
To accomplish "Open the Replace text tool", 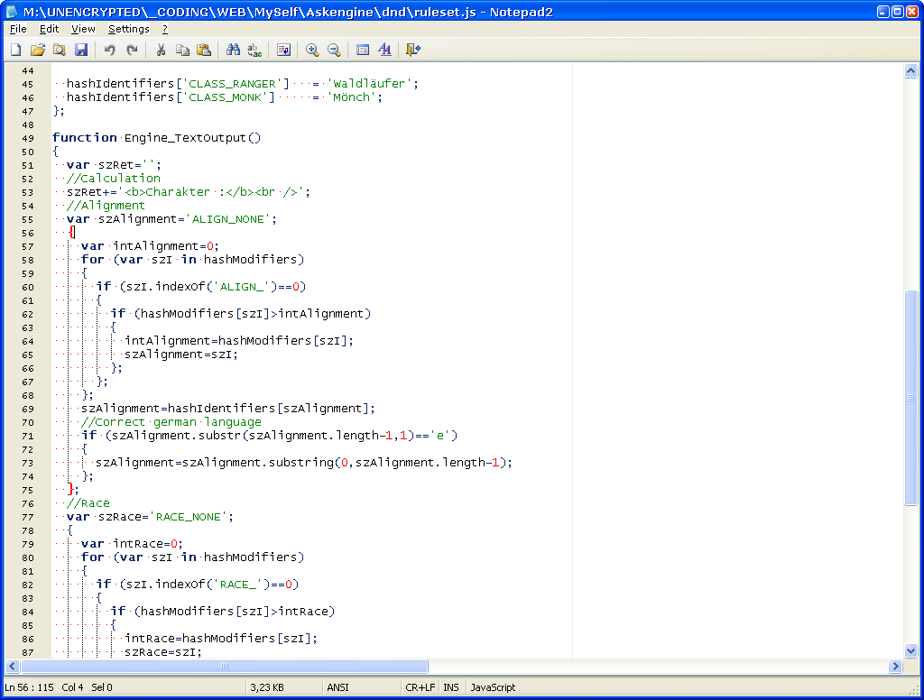I will click(x=254, y=51).
